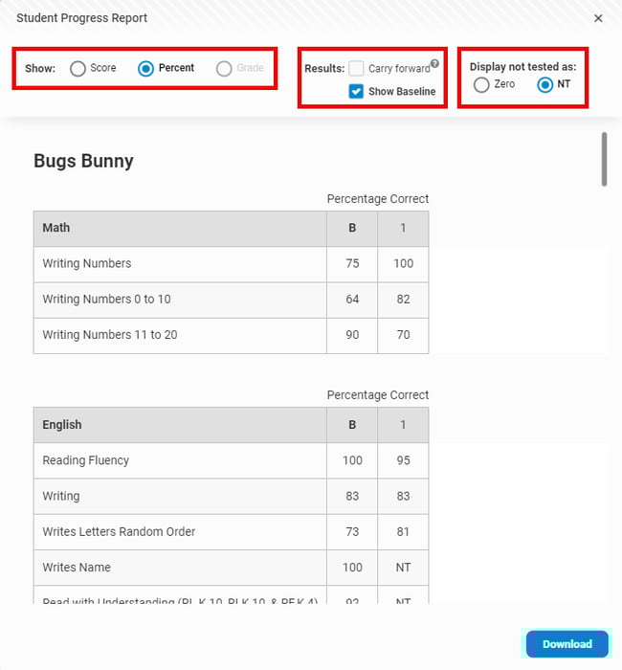Uncheck the Show Baseline checkbox
Image resolution: width=622 pixels, height=670 pixels.
click(356, 92)
